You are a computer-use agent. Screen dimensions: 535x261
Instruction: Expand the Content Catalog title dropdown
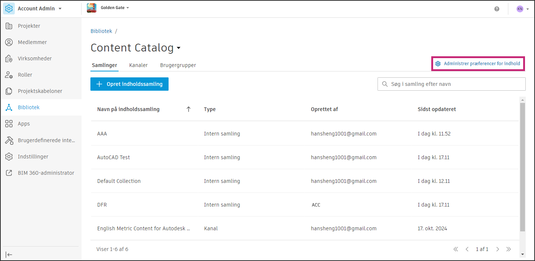pyautogui.click(x=179, y=48)
